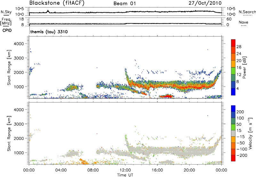
Task: Click '4000' range tick in power panel
Action: [19, 44]
